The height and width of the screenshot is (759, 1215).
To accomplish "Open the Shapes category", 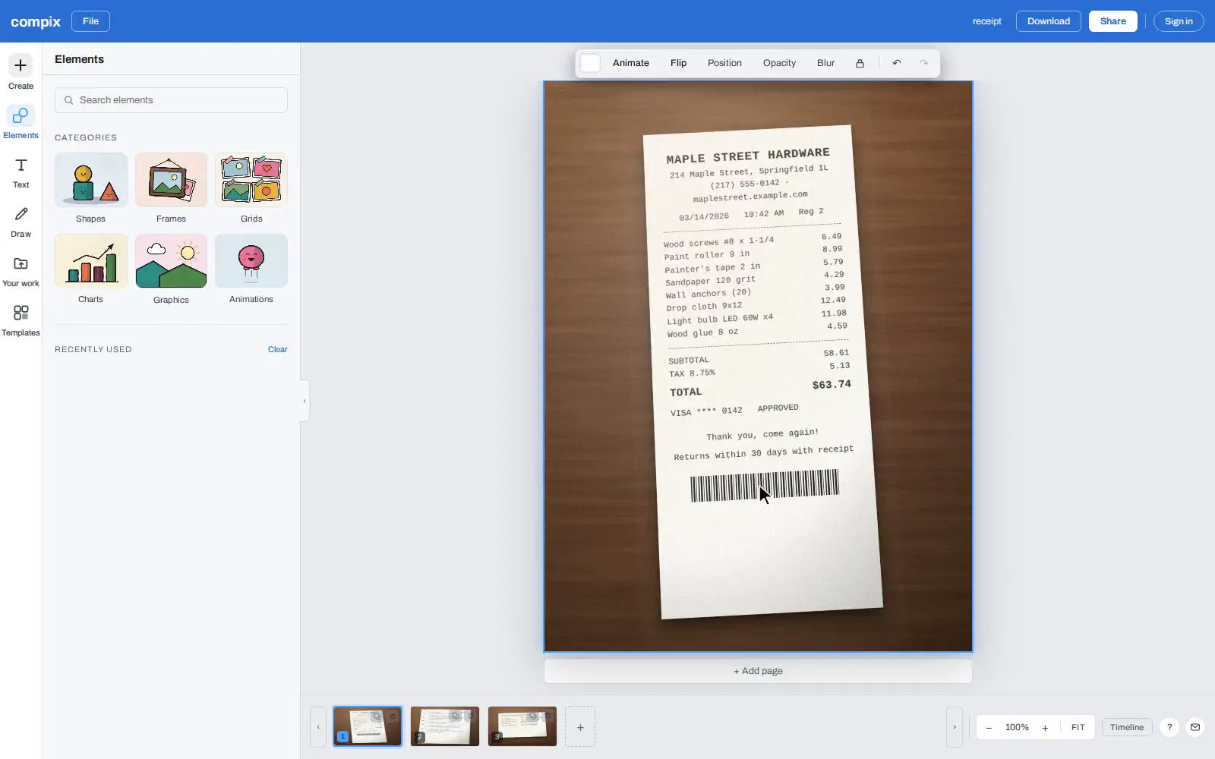I will (90, 188).
